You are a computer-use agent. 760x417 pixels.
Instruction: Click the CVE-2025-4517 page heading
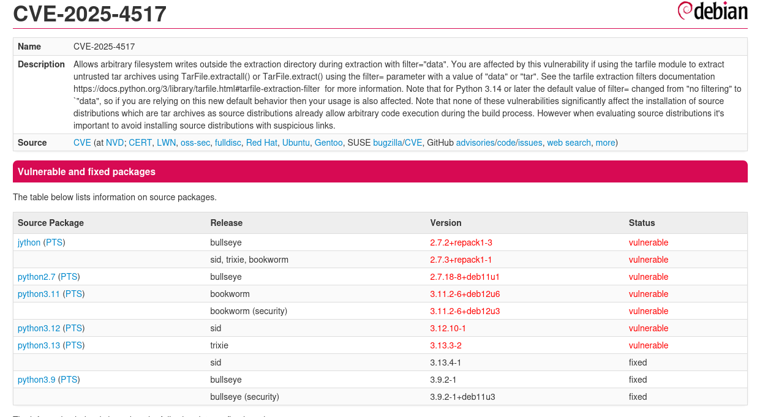click(90, 13)
